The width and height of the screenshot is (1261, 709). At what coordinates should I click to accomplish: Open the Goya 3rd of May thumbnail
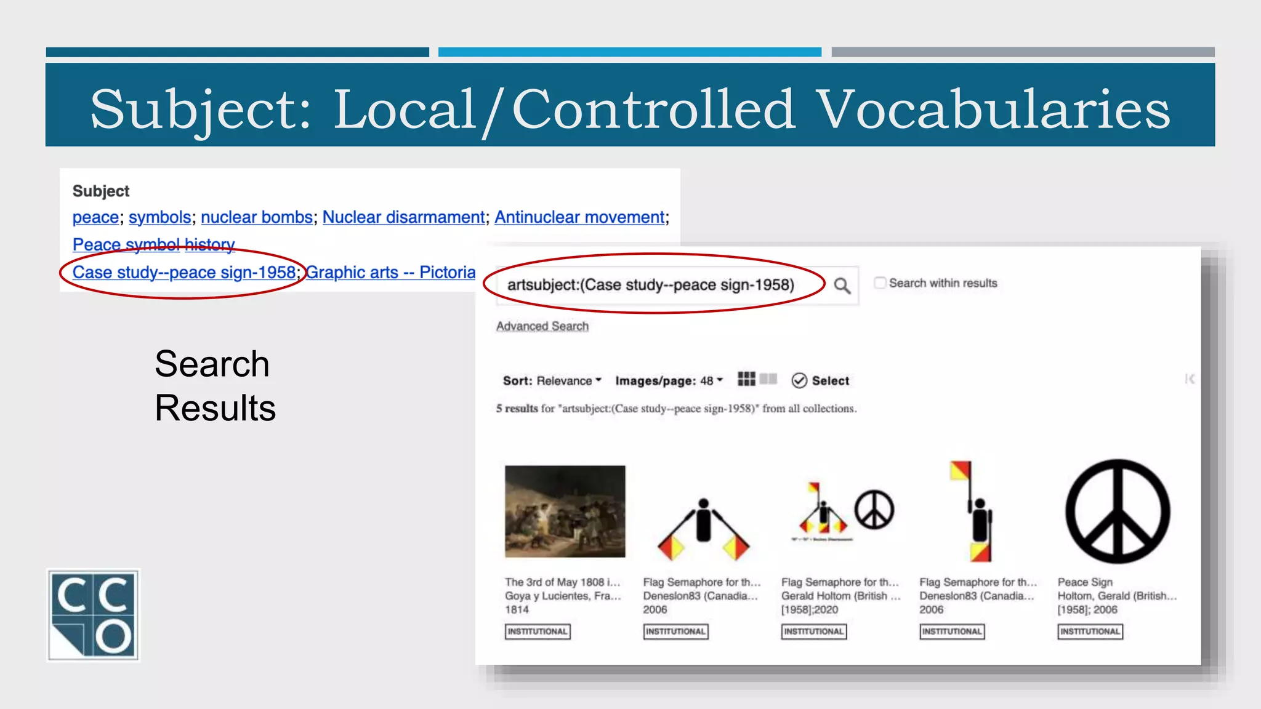(x=565, y=511)
